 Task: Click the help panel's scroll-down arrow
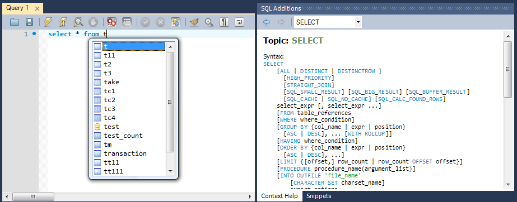(507, 185)
